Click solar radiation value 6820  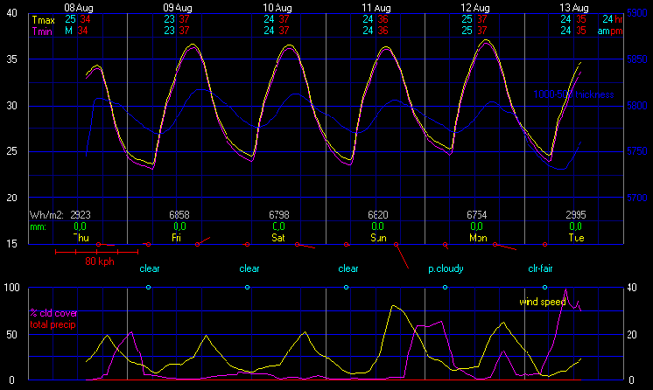pos(378,215)
